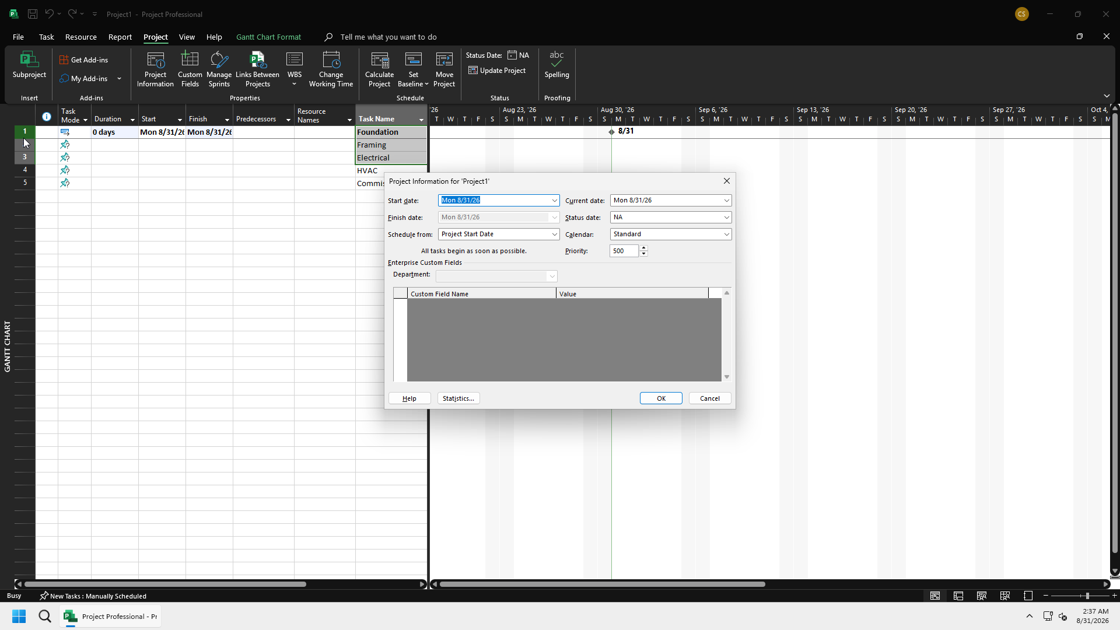Screen dimensions: 1120x630
Task: Click the Undo icon in title bar
Action: [50, 14]
